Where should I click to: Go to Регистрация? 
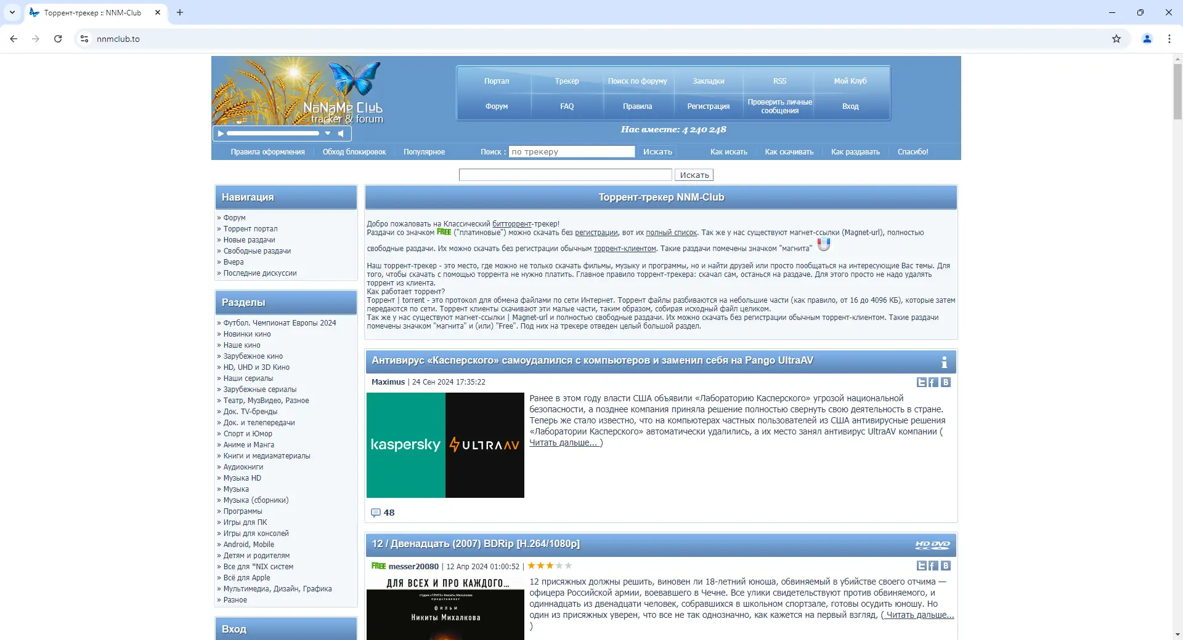(x=709, y=106)
